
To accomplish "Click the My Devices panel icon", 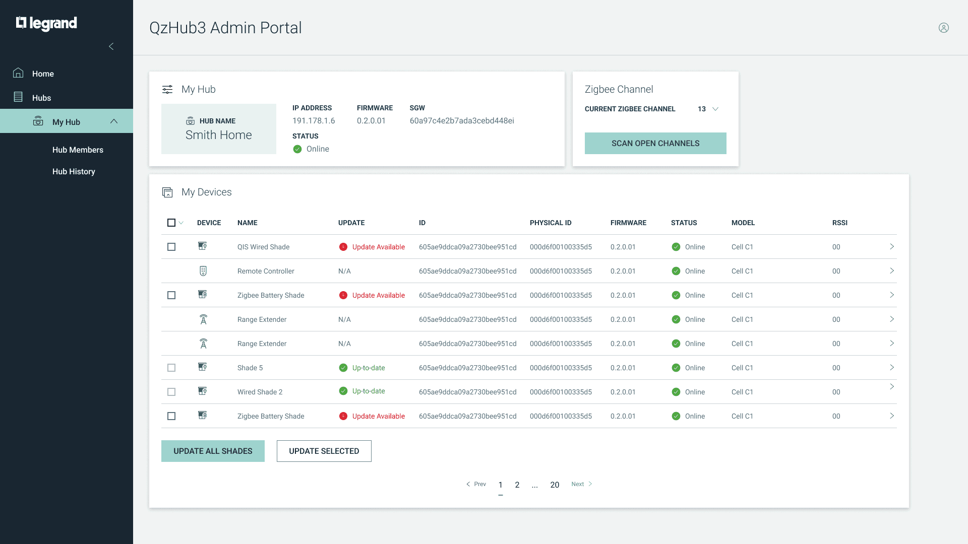I will tap(167, 192).
